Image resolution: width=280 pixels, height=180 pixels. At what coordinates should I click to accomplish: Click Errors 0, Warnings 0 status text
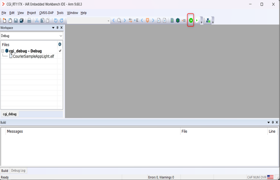(x=161, y=177)
